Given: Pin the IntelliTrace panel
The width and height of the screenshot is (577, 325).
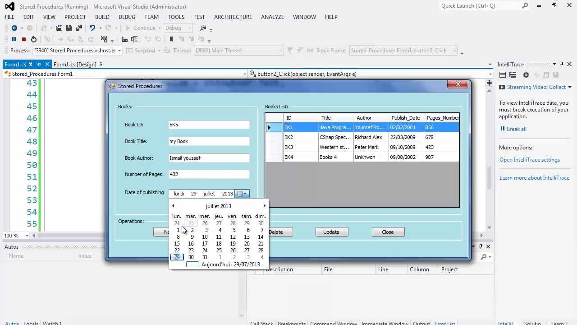Looking at the screenshot, I should [x=562, y=64].
